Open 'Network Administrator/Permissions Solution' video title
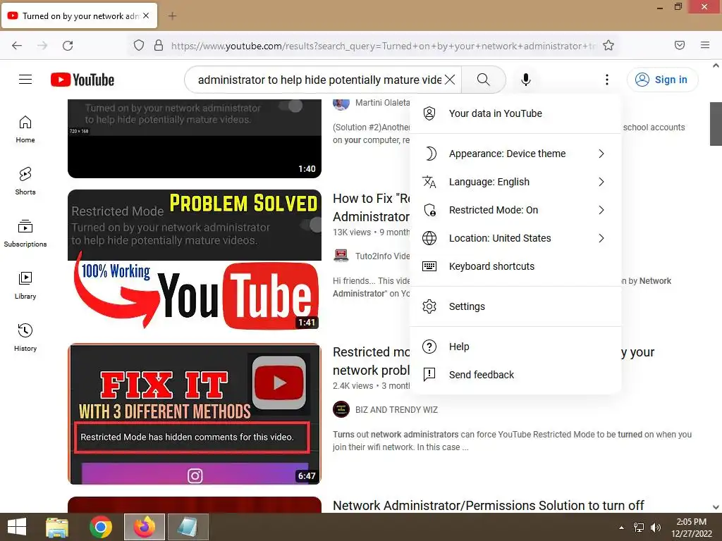The height and width of the screenshot is (541, 722). (488, 506)
